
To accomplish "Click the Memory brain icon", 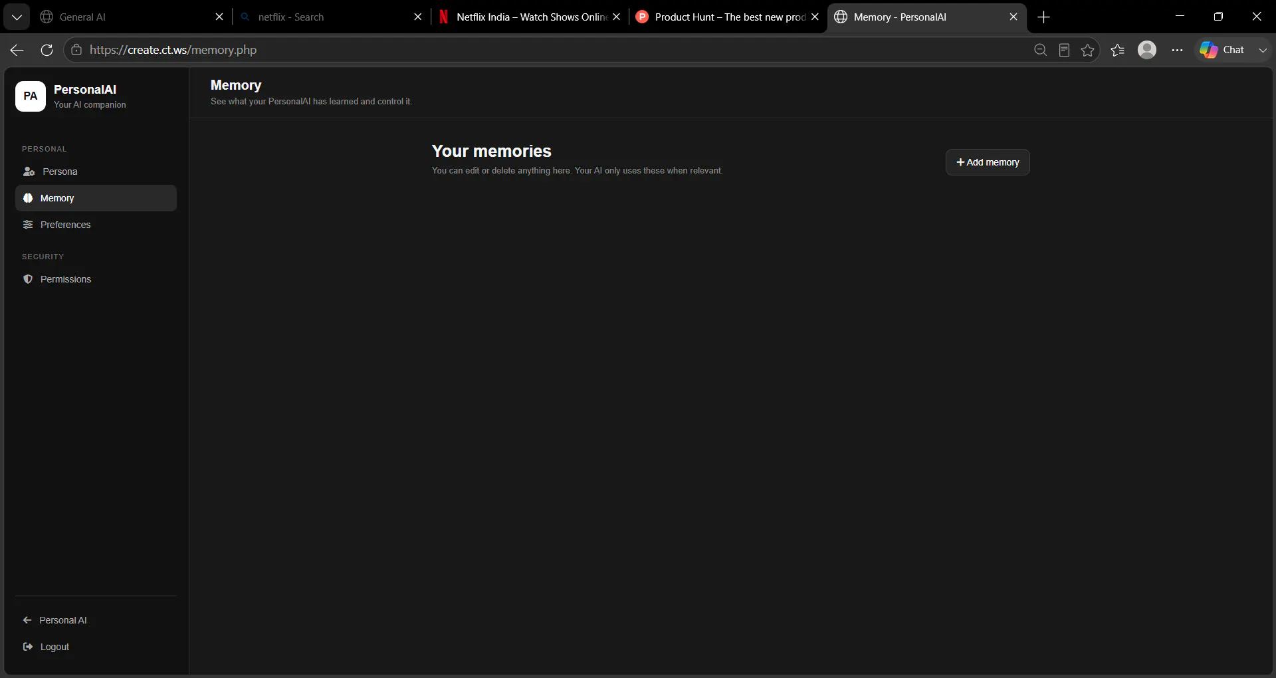I will click(28, 198).
